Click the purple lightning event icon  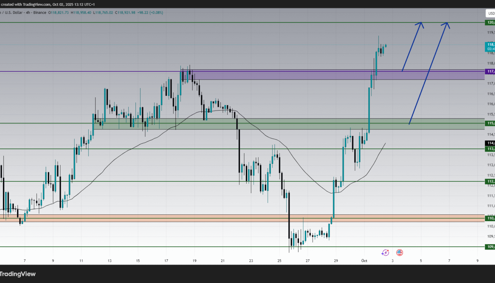(x=385, y=253)
